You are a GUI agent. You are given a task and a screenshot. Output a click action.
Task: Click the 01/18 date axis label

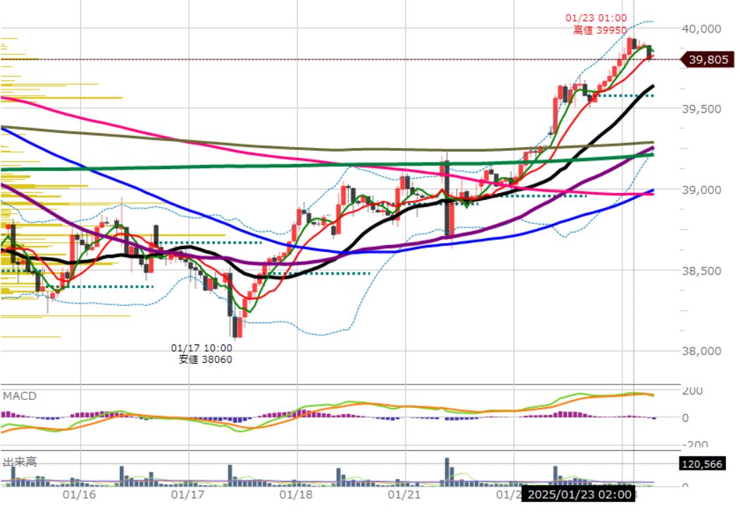296,494
